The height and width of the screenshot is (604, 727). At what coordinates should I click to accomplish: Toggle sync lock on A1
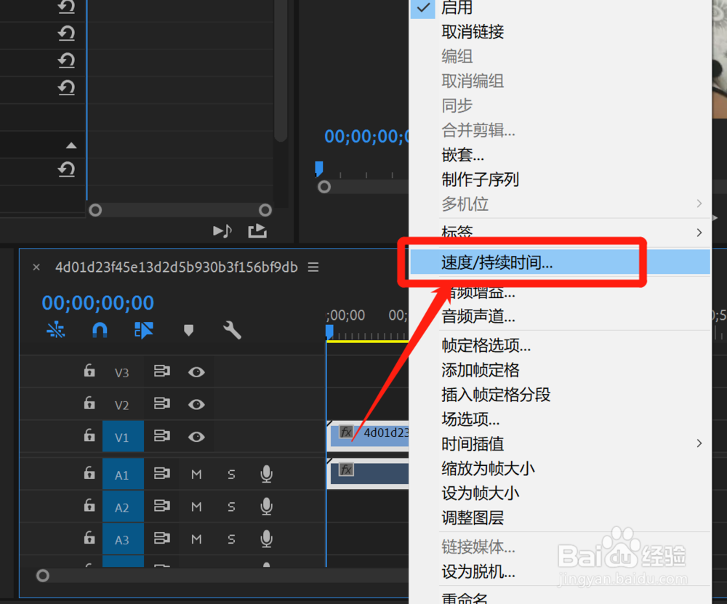click(x=162, y=473)
